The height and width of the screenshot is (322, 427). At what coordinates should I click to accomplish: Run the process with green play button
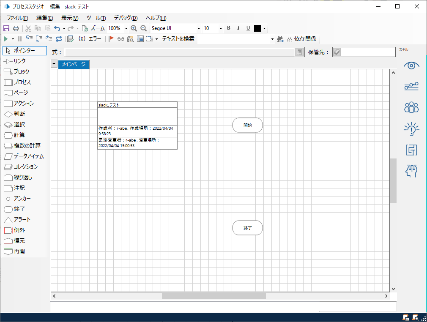(x=6, y=39)
